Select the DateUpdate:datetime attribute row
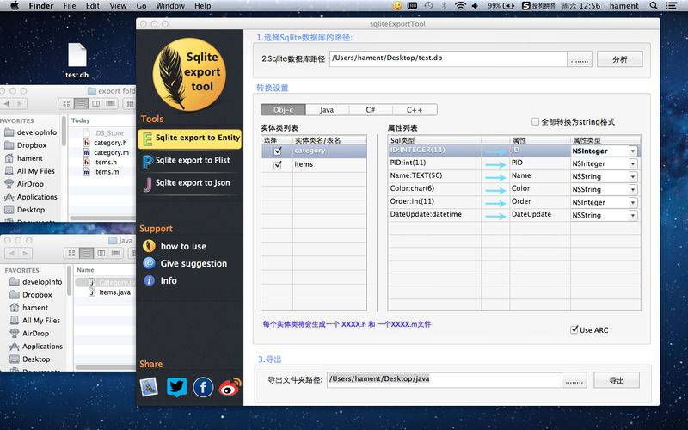Screen dimensions: 688x430 click(513, 215)
